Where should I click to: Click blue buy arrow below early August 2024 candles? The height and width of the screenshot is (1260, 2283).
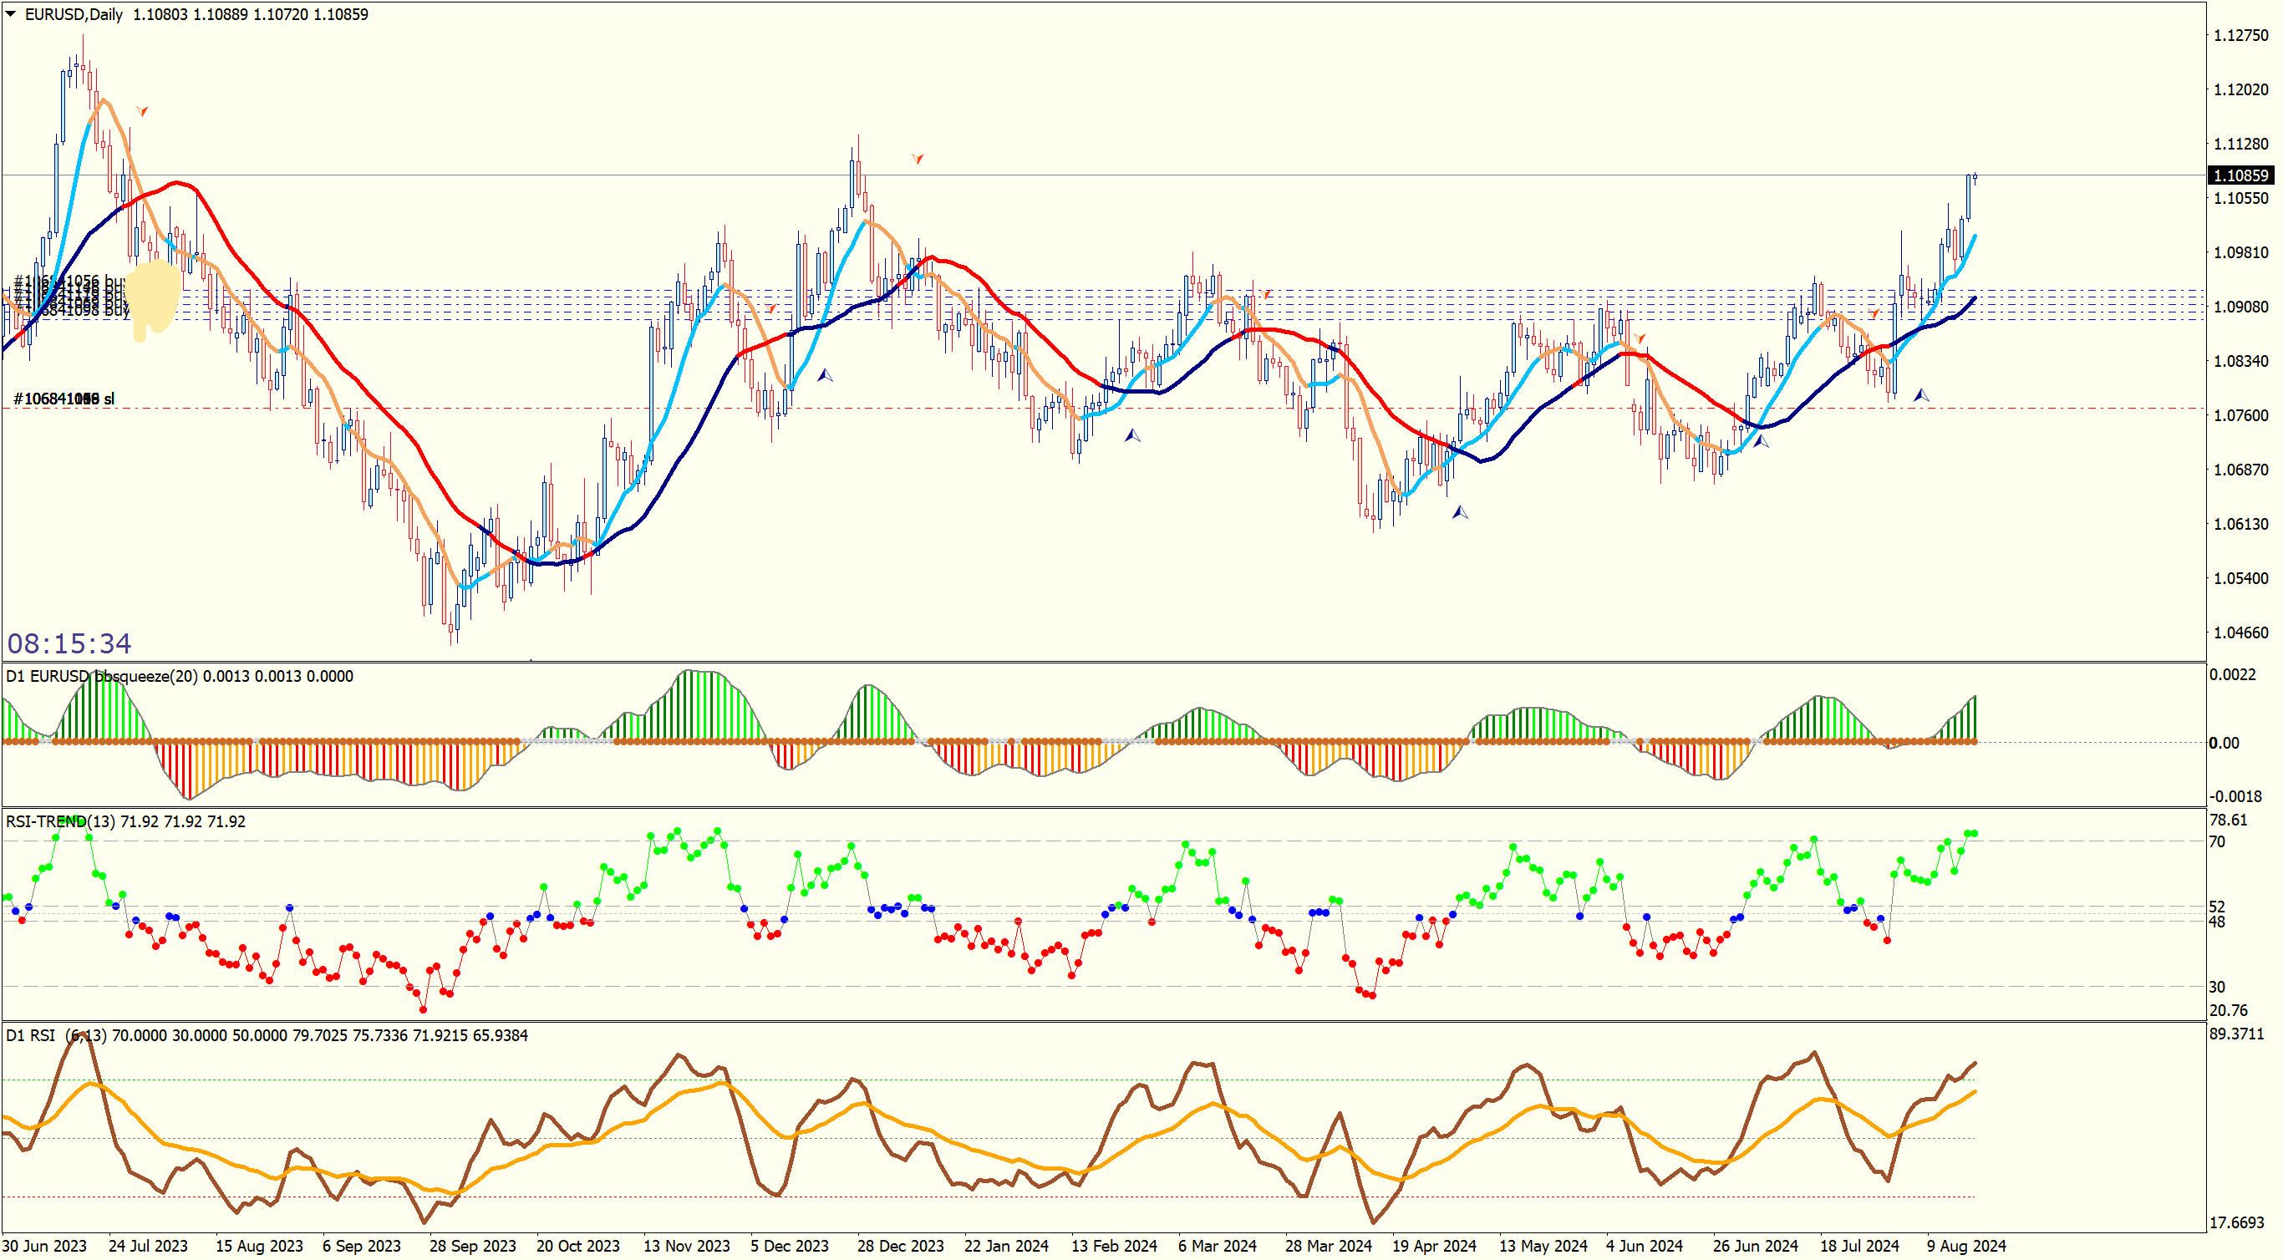[x=1920, y=395]
